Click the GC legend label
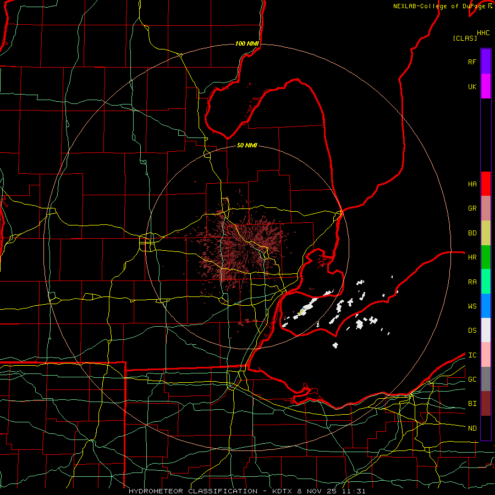The height and width of the screenshot is (495, 495). click(472, 380)
